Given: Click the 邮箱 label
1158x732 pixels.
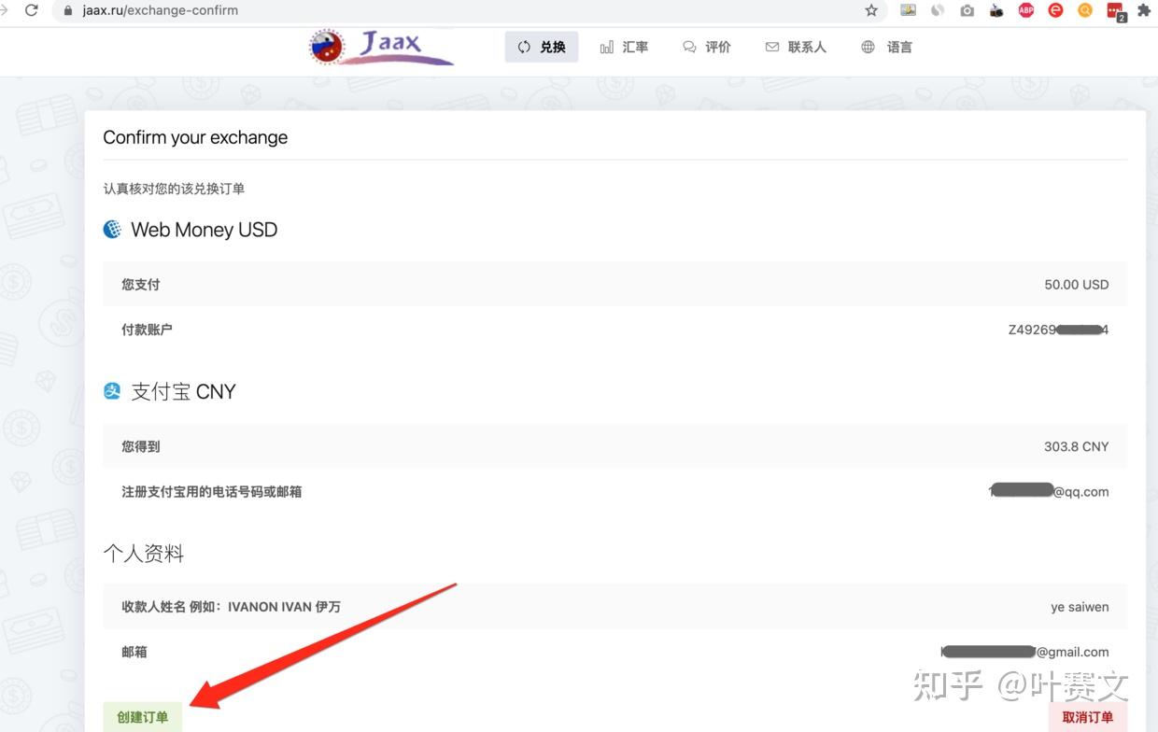Looking at the screenshot, I should [x=134, y=653].
